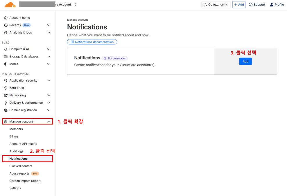The height and width of the screenshot is (196, 287).
Task: Open Audit logs in sidebar
Action: coord(16,151)
